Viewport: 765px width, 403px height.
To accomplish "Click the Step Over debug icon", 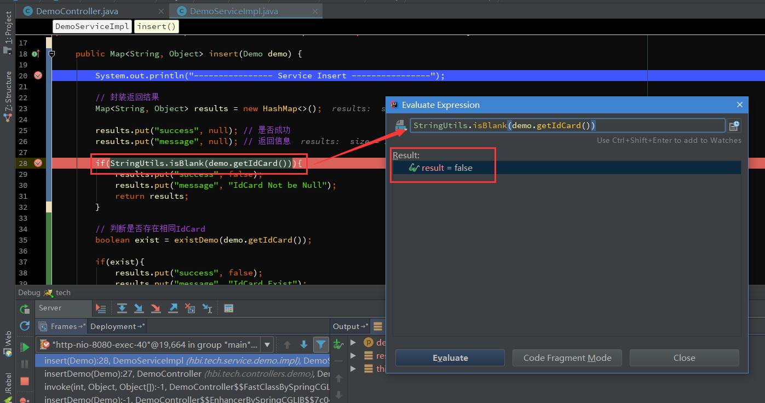I will point(122,308).
